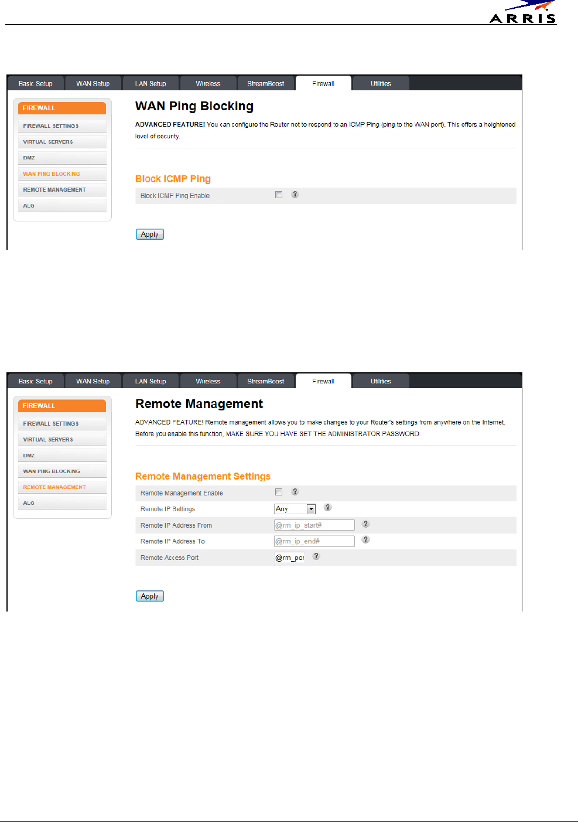The image size is (578, 822).
Task: Open Utilities tab in Remote Management panel
Action: point(381,381)
